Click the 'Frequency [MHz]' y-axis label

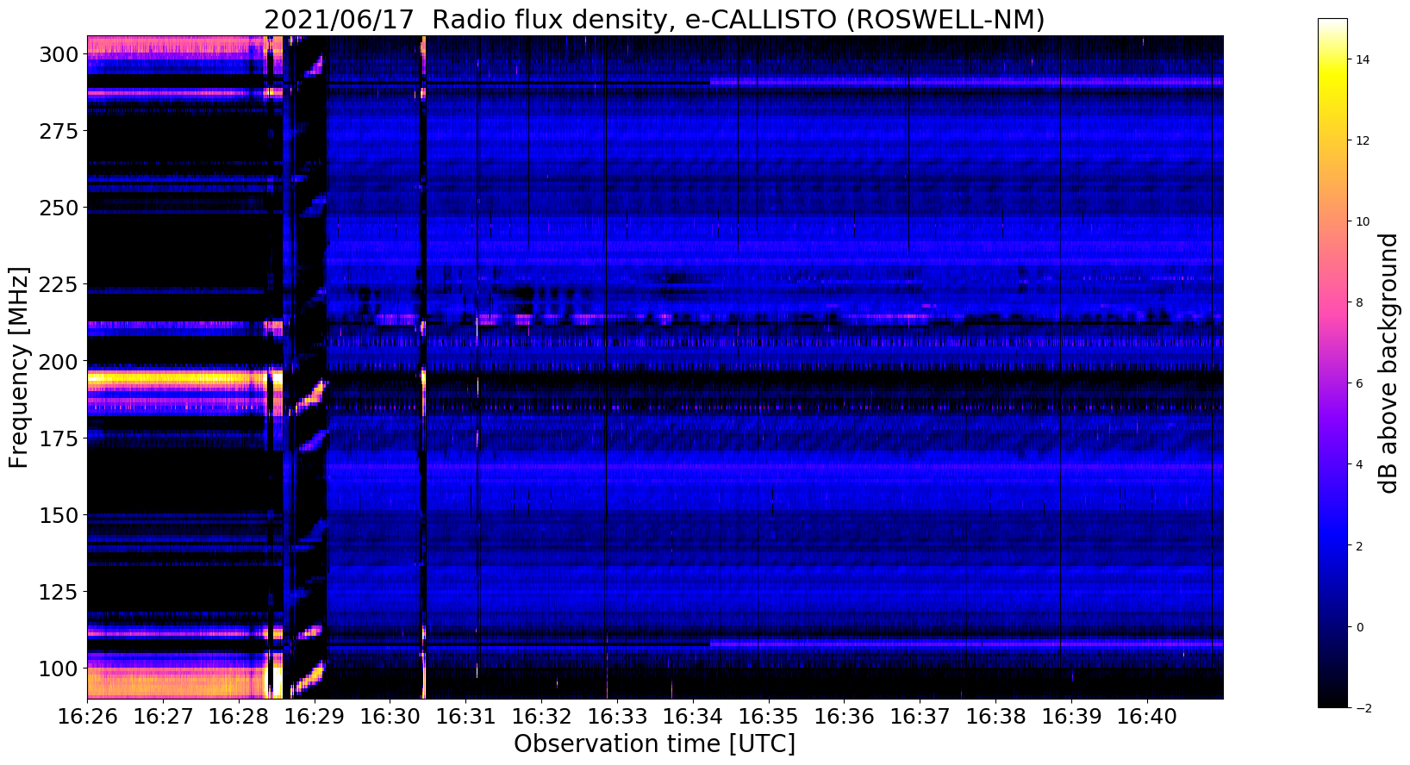click(19, 367)
